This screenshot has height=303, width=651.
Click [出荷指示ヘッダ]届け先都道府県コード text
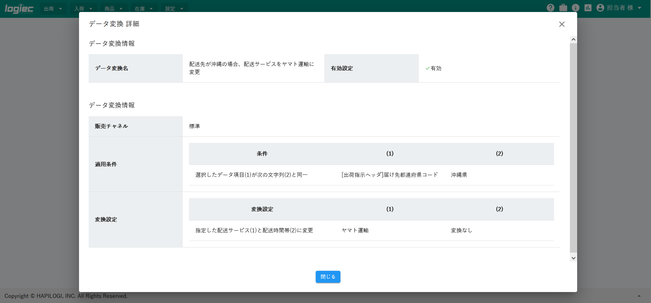(390, 175)
